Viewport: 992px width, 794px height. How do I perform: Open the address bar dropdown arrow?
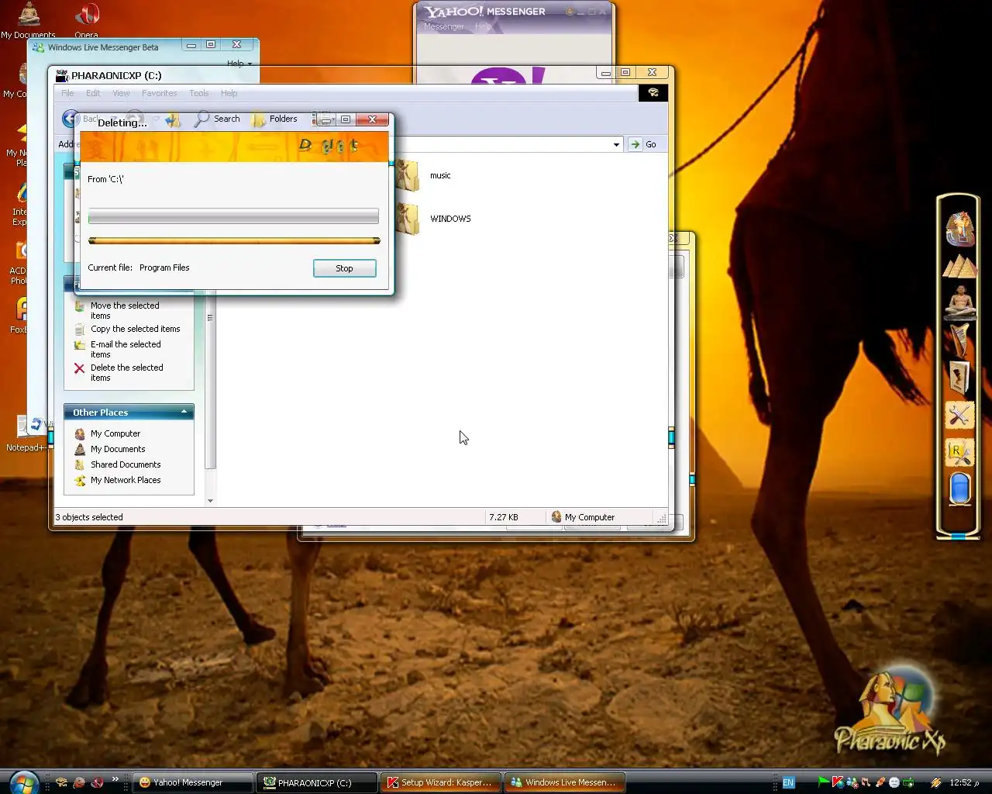616,144
